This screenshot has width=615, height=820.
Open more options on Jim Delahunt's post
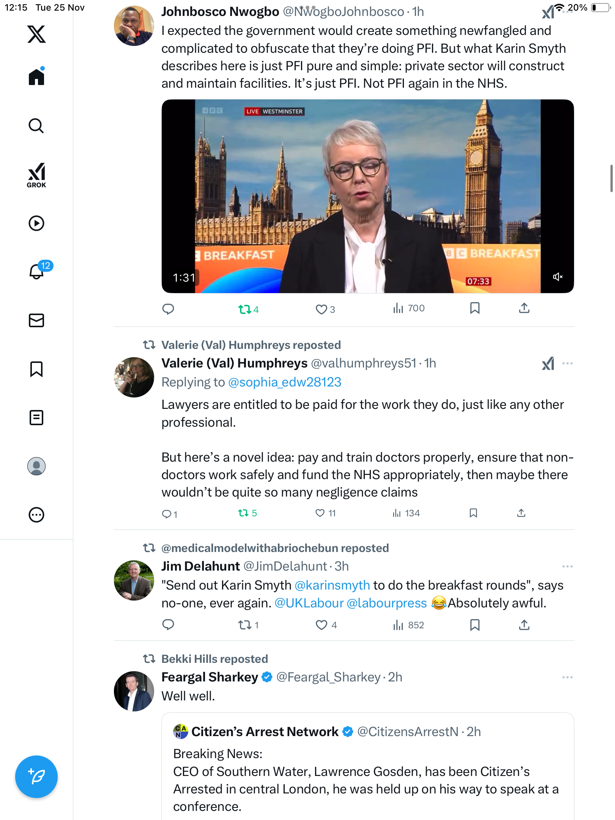[x=567, y=566]
